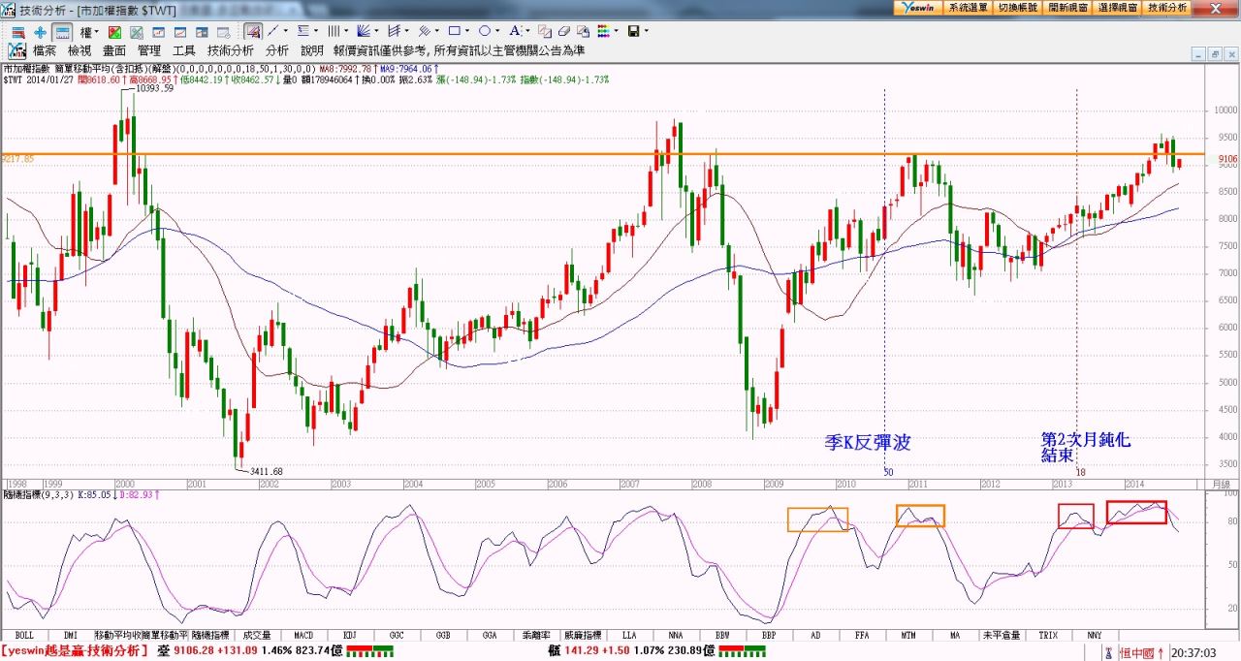Select the KDJ indicator tab
Screen dimensions: 1241x661
tap(350, 635)
